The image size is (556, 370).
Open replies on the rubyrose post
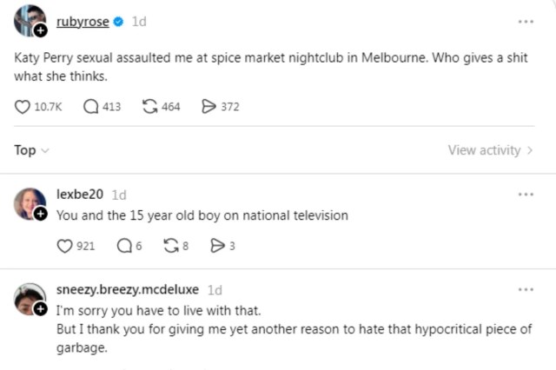pos(91,107)
